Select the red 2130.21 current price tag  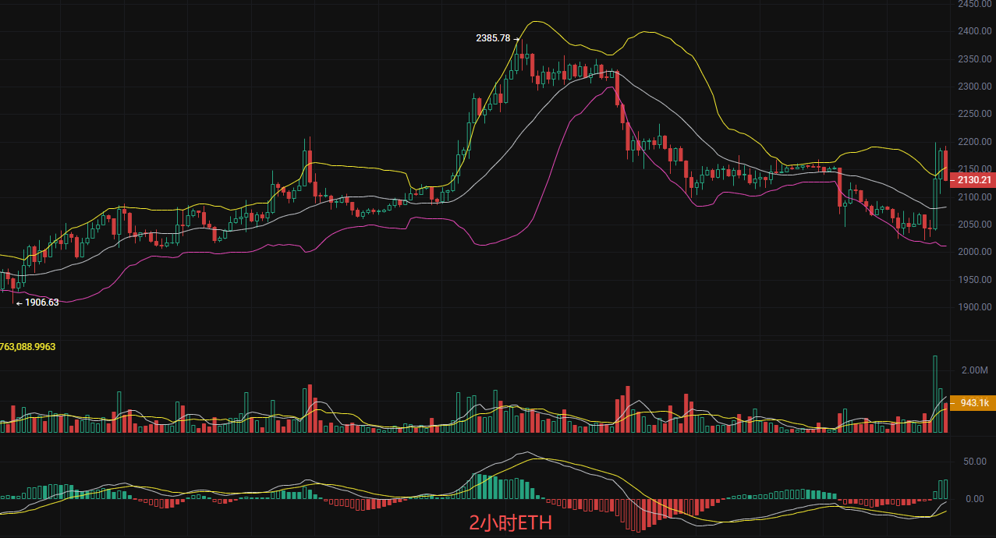pos(973,180)
